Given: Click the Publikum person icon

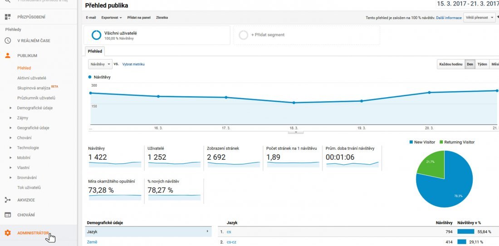Looking at the screenshot, I should (x=8, y=55).
